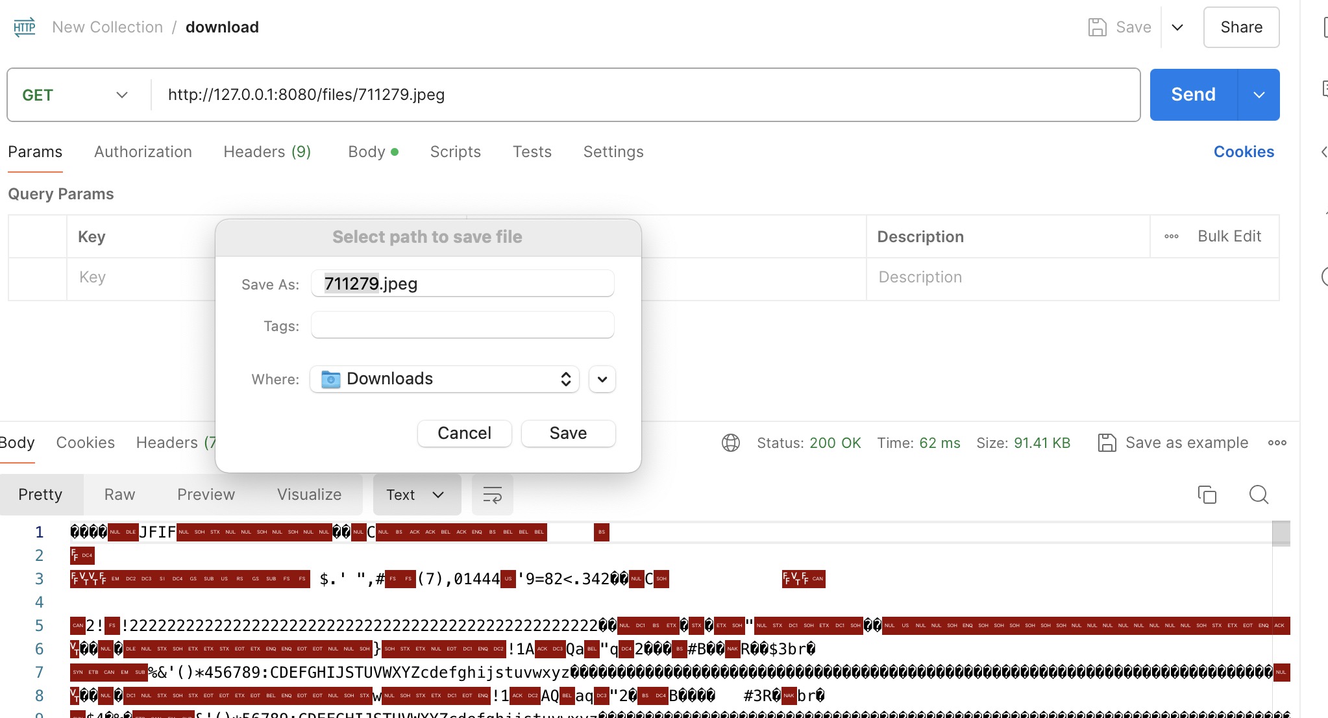Select the Text format dropdown in body
This screenshot has width=1328, height=718.
(x=414, y=494)
